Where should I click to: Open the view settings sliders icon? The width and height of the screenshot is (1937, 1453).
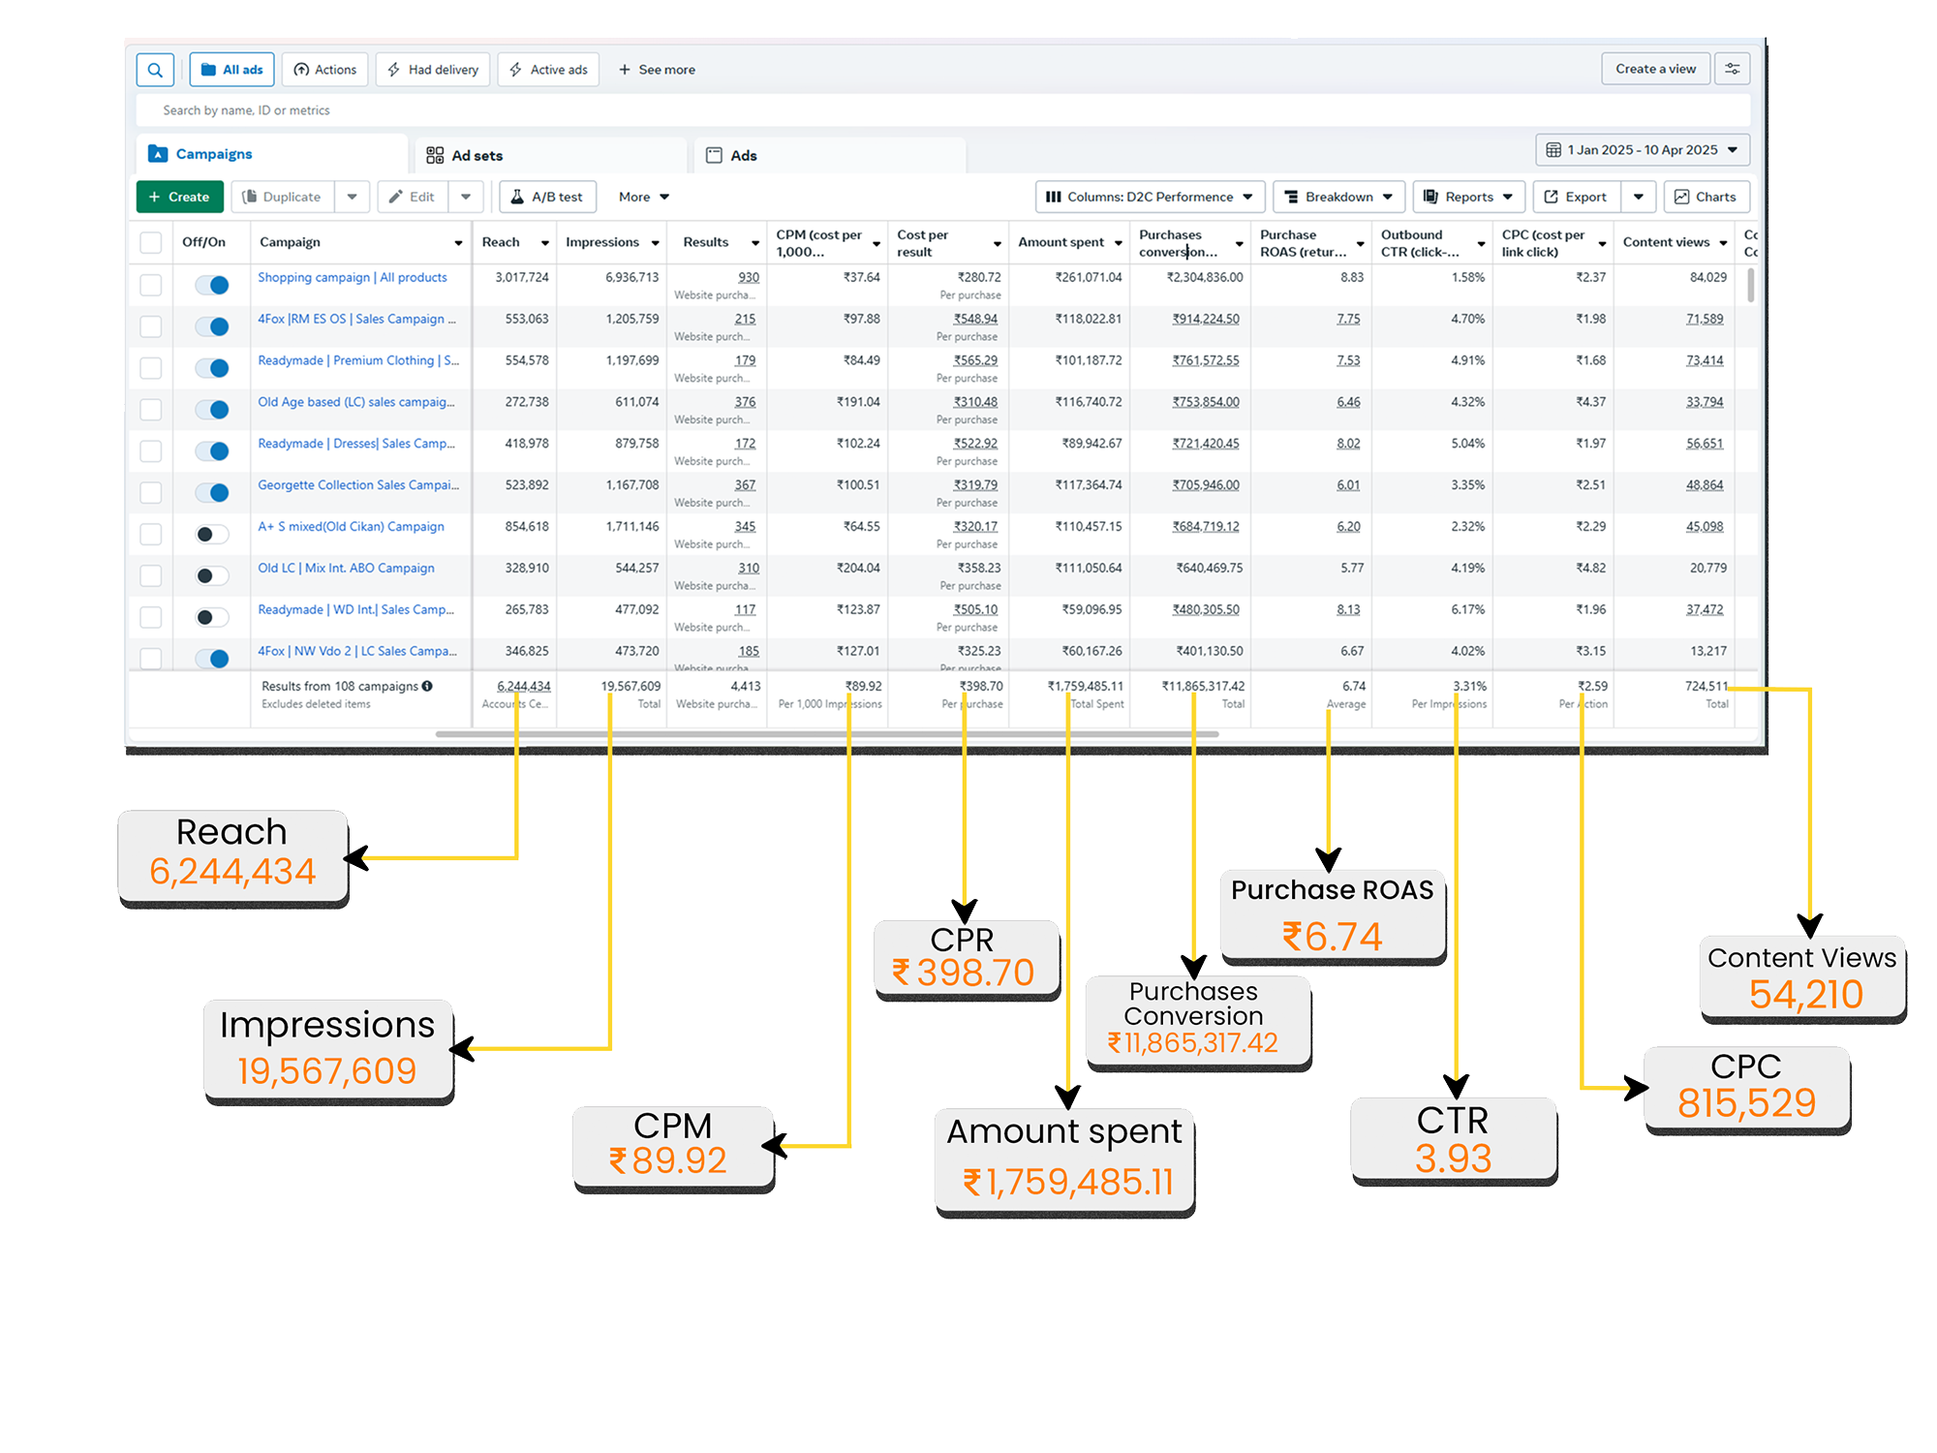pos(1732,69)
